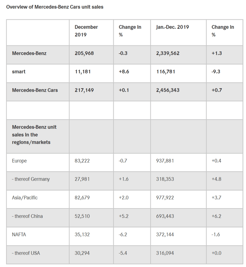246x267 pixels.
Task: Click the Mercedes-Benz Cars December value 217,149
Action: (x=84, y=90)
